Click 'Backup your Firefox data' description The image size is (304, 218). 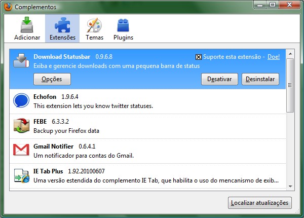click(66, 131)
